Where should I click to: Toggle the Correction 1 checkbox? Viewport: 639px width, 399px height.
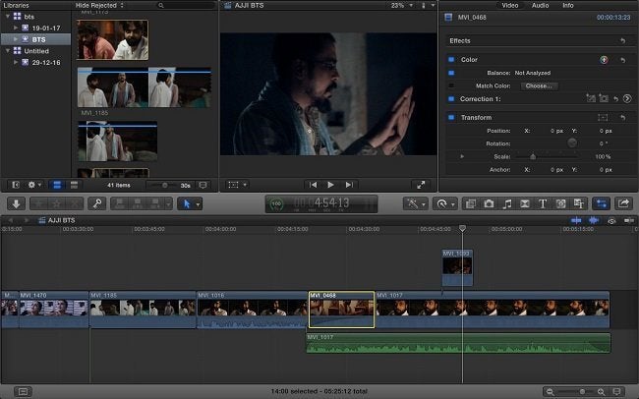click(451, 99)
